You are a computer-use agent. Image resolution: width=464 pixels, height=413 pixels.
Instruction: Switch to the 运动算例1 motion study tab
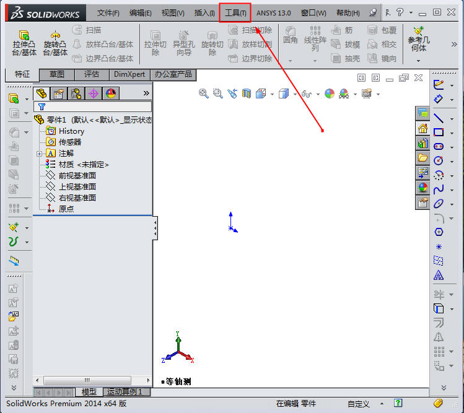pyautogui.click(x=125, y=392)
